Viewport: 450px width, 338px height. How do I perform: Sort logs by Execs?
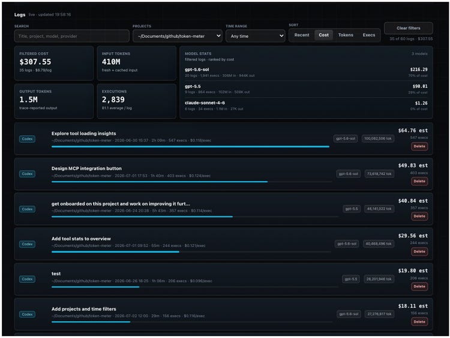tap(369, 35)
